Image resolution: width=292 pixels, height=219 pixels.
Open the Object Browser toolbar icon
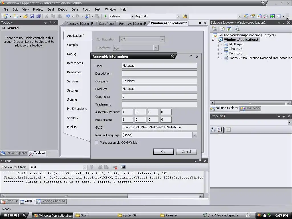point(259,16)
